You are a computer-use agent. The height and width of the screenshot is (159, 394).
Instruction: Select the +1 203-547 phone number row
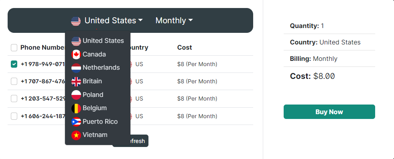pos(130,99)
